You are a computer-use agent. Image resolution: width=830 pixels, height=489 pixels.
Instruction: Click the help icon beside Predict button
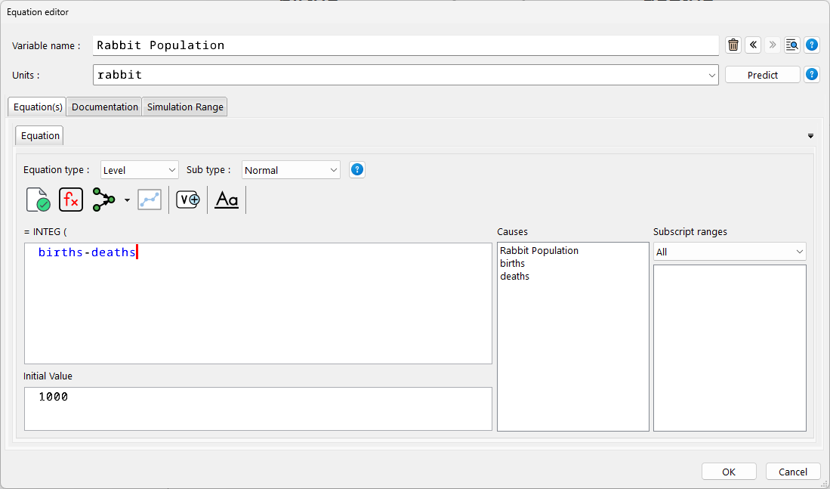coord(812,75)
